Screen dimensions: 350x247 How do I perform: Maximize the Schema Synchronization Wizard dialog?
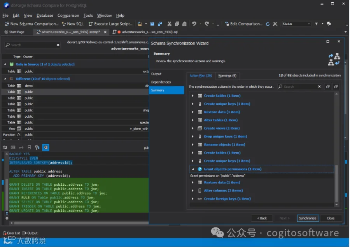coord(328,42)
